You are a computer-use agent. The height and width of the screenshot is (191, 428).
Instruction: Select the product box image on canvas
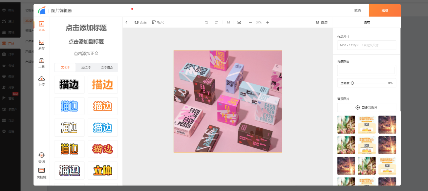[x=228, y=101]
